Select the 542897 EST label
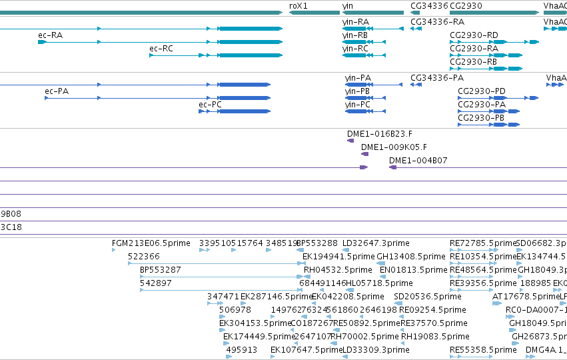The height and width of the screenshot is (360, 567). pyautogui.click(x=156, y=283)
